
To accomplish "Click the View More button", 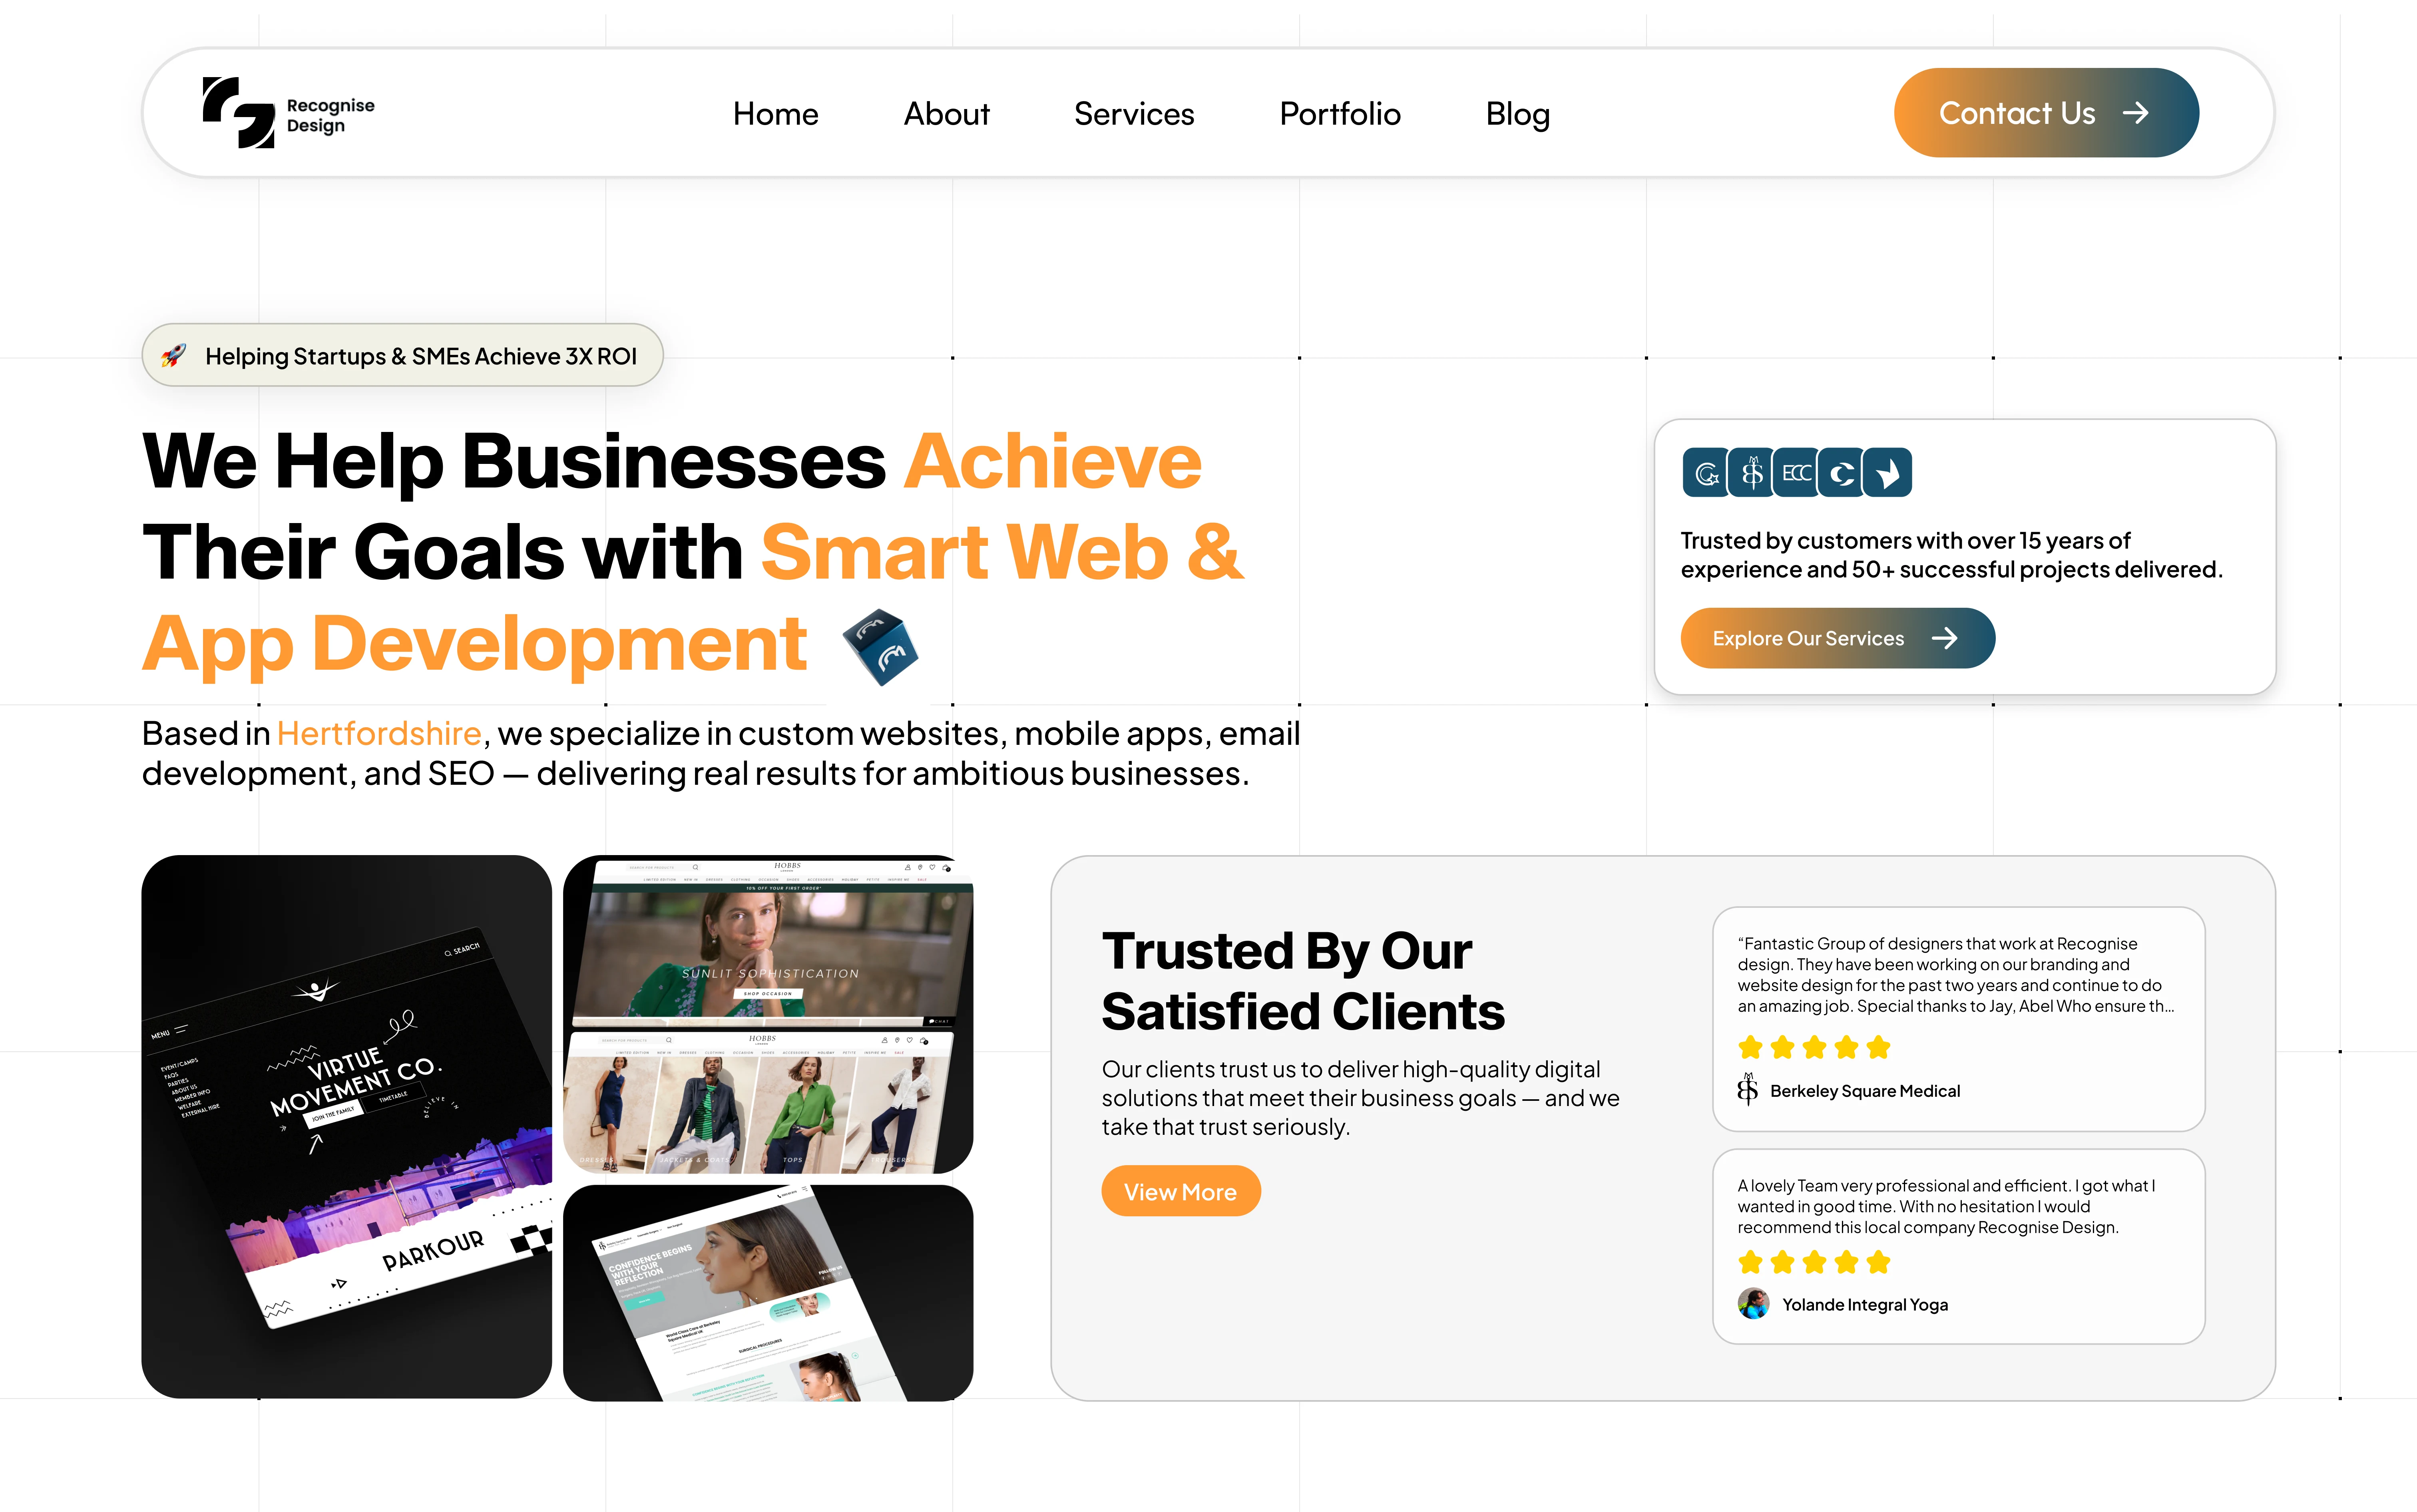I will [x=1180, y=1191].
